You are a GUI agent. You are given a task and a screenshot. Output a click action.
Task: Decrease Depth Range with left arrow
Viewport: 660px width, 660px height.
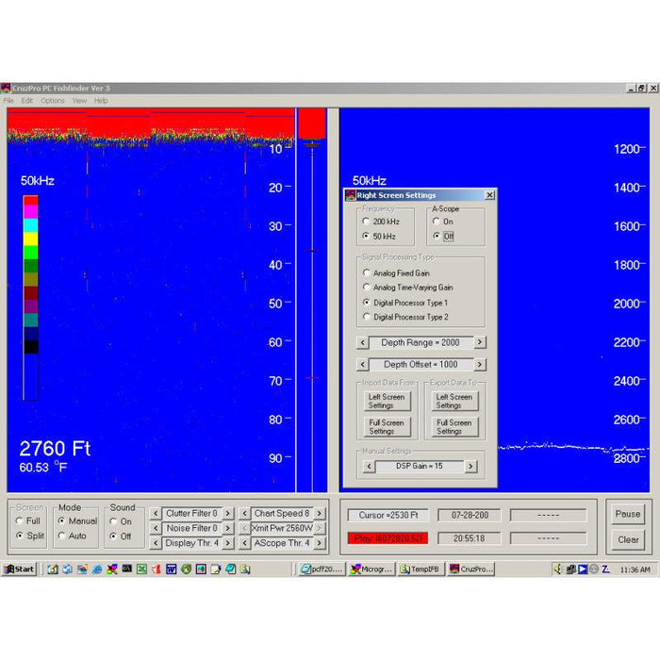tap(363, 342)
